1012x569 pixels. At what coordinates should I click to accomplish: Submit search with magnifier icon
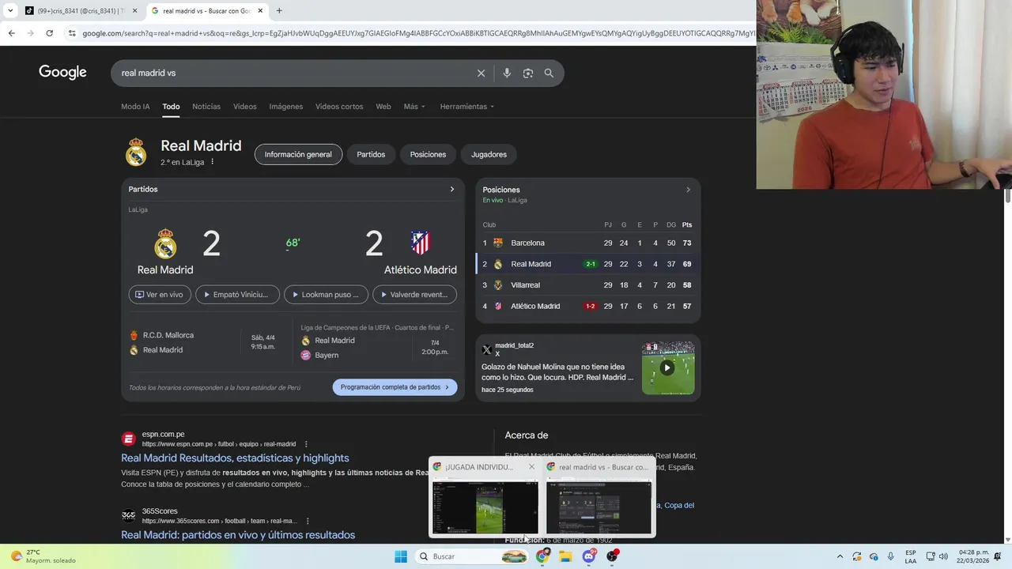click(549, 73)
